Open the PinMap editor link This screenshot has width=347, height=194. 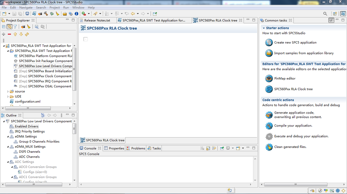coord(285,78)
